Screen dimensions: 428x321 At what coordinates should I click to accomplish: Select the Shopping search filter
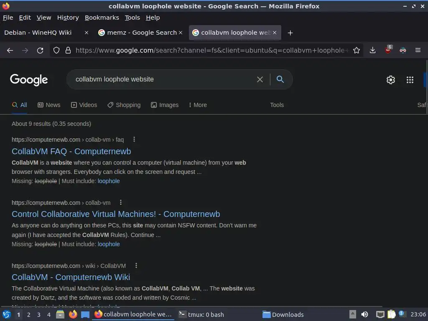tap(124, 105)
